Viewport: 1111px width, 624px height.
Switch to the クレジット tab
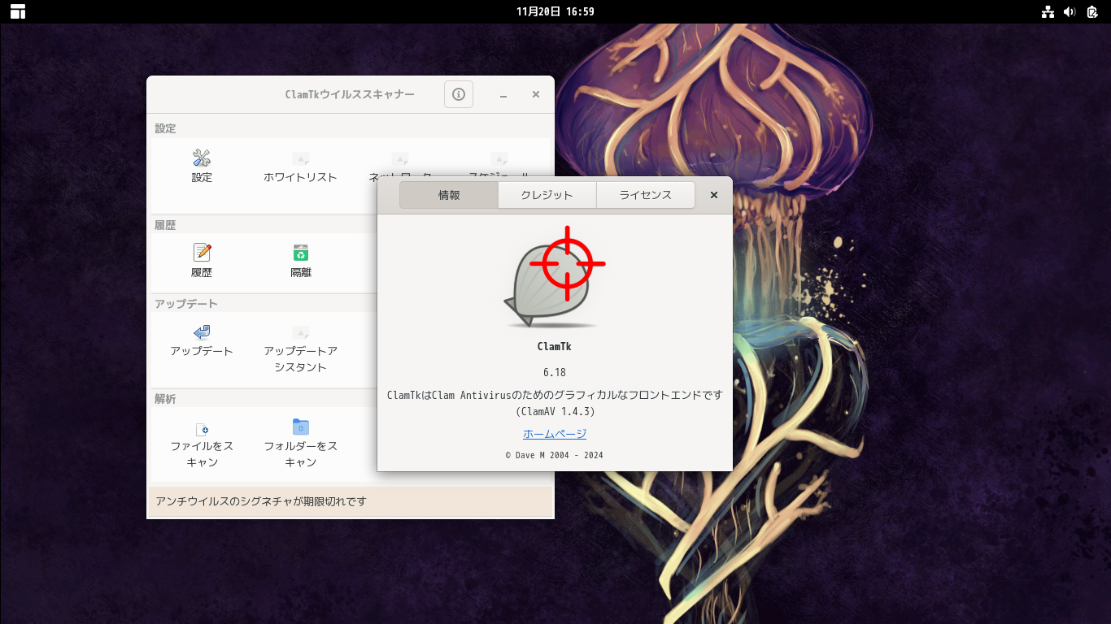pyautogui.click(x=547, y=195)
